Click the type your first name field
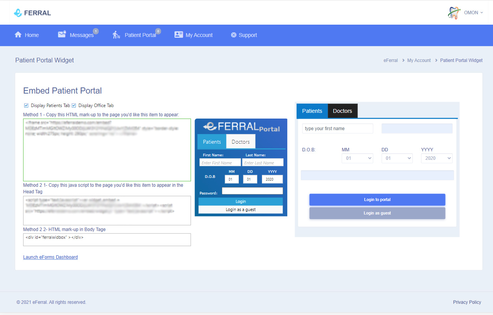The image size is (493, 315). (337, 129)
